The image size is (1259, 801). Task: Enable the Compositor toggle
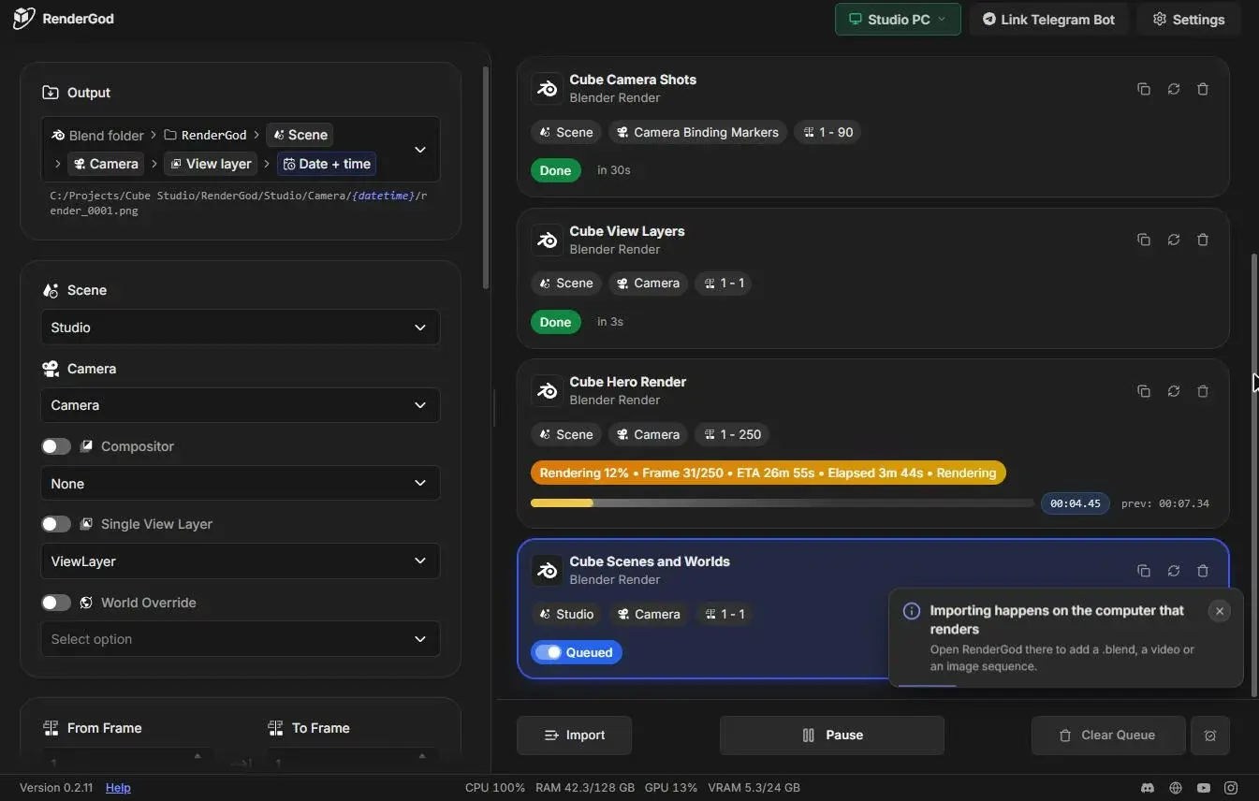56,446
